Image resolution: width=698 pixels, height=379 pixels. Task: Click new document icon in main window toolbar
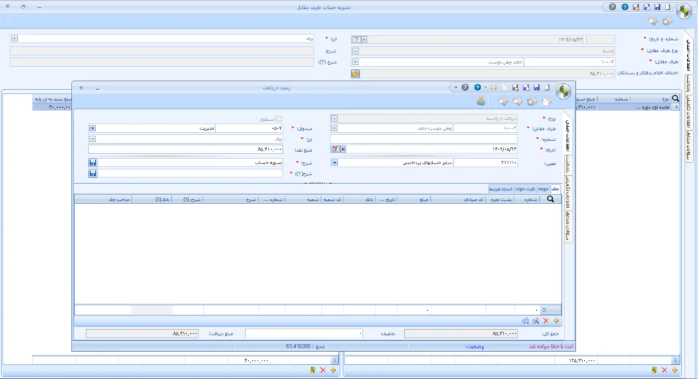tap(668, 7)
